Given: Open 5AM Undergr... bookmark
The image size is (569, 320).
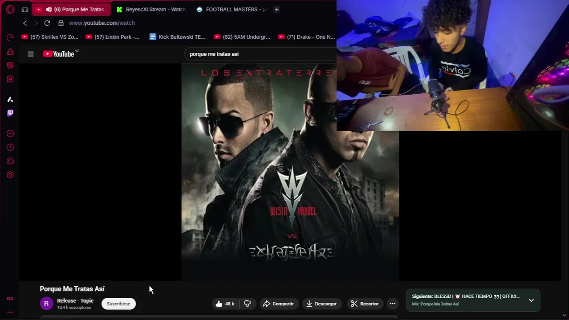Looking at the screenshot, I should click(x=242, y=37).
